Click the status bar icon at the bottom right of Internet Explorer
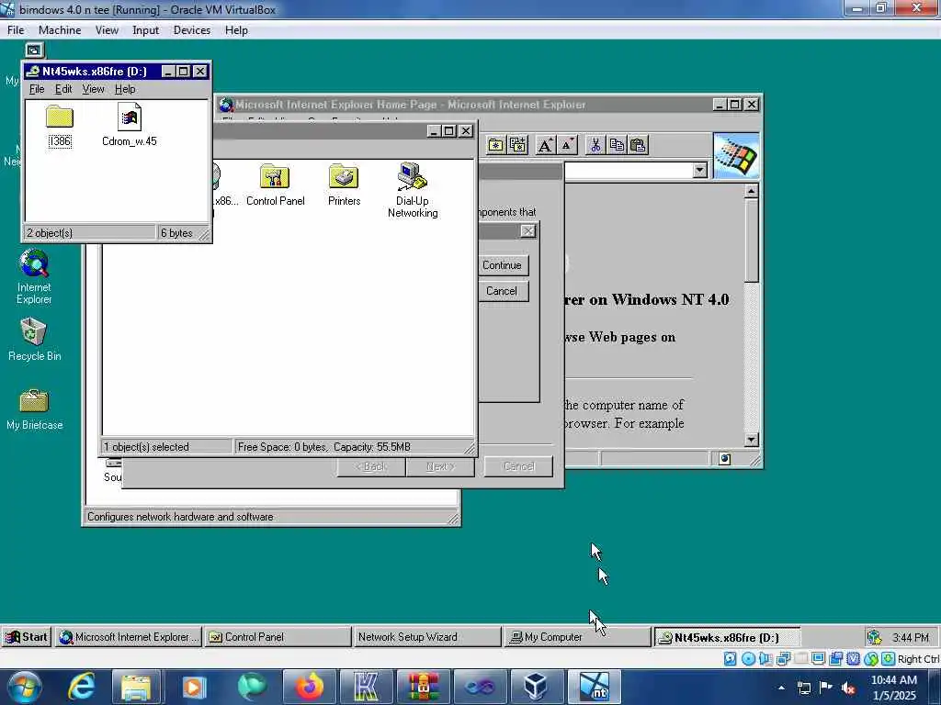The image size is (941, 705). (725, 459)
